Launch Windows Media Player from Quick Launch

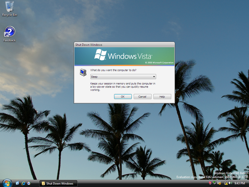pos(29,183)
